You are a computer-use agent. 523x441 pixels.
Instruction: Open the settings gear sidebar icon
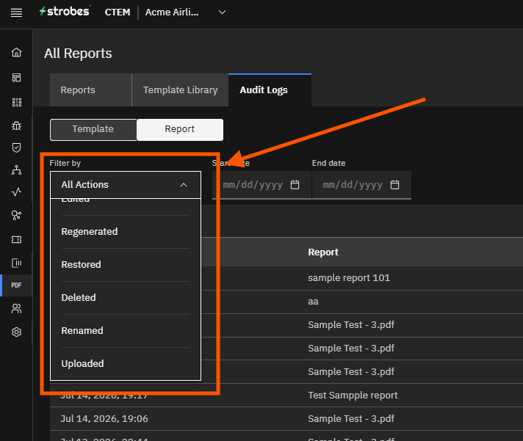point(16,332)
